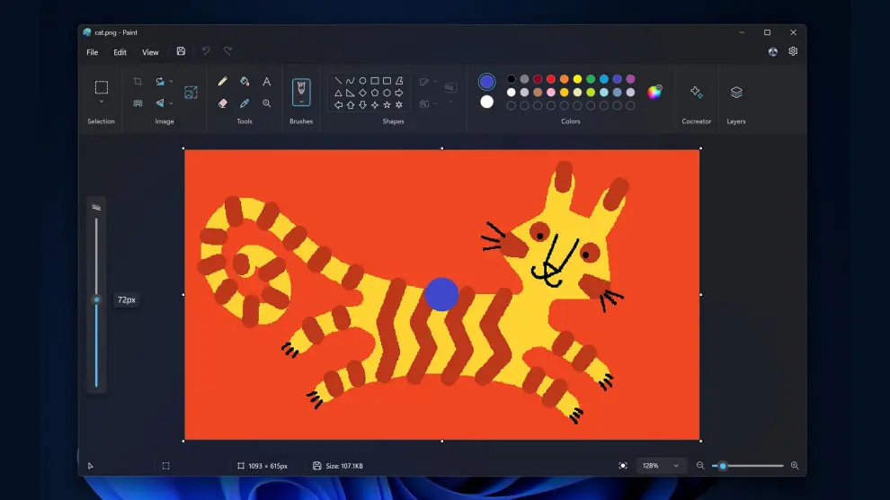
Task: Select the Color picker eyedropper
Action: tap(245, 103)
